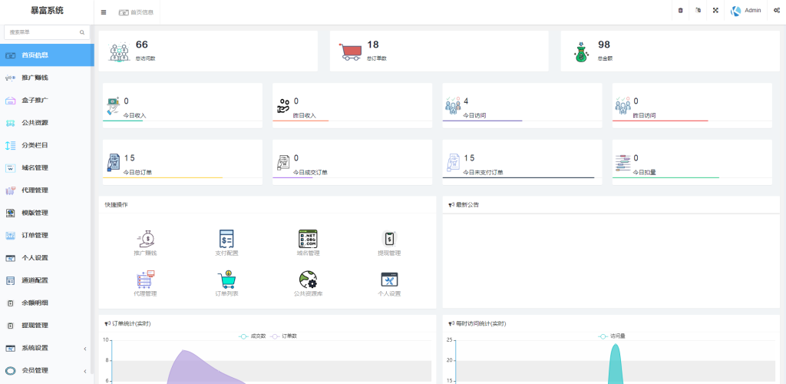
Task: Click the trash icon in top bar
Action: tap(680, 11)
